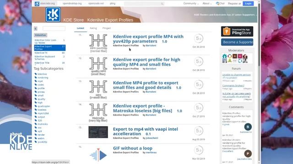Open 'Kdenlive export profile for high quality MP4'
This screenshot has width=293, height=164.
coord(146,62)
